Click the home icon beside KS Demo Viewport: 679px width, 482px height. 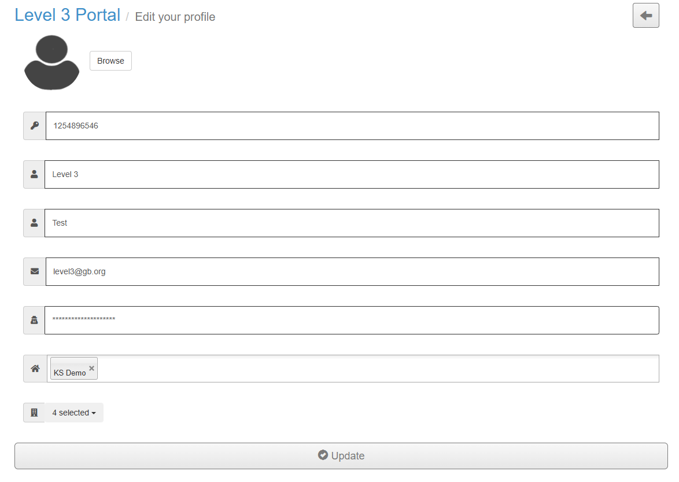click(x=35, y=369)
